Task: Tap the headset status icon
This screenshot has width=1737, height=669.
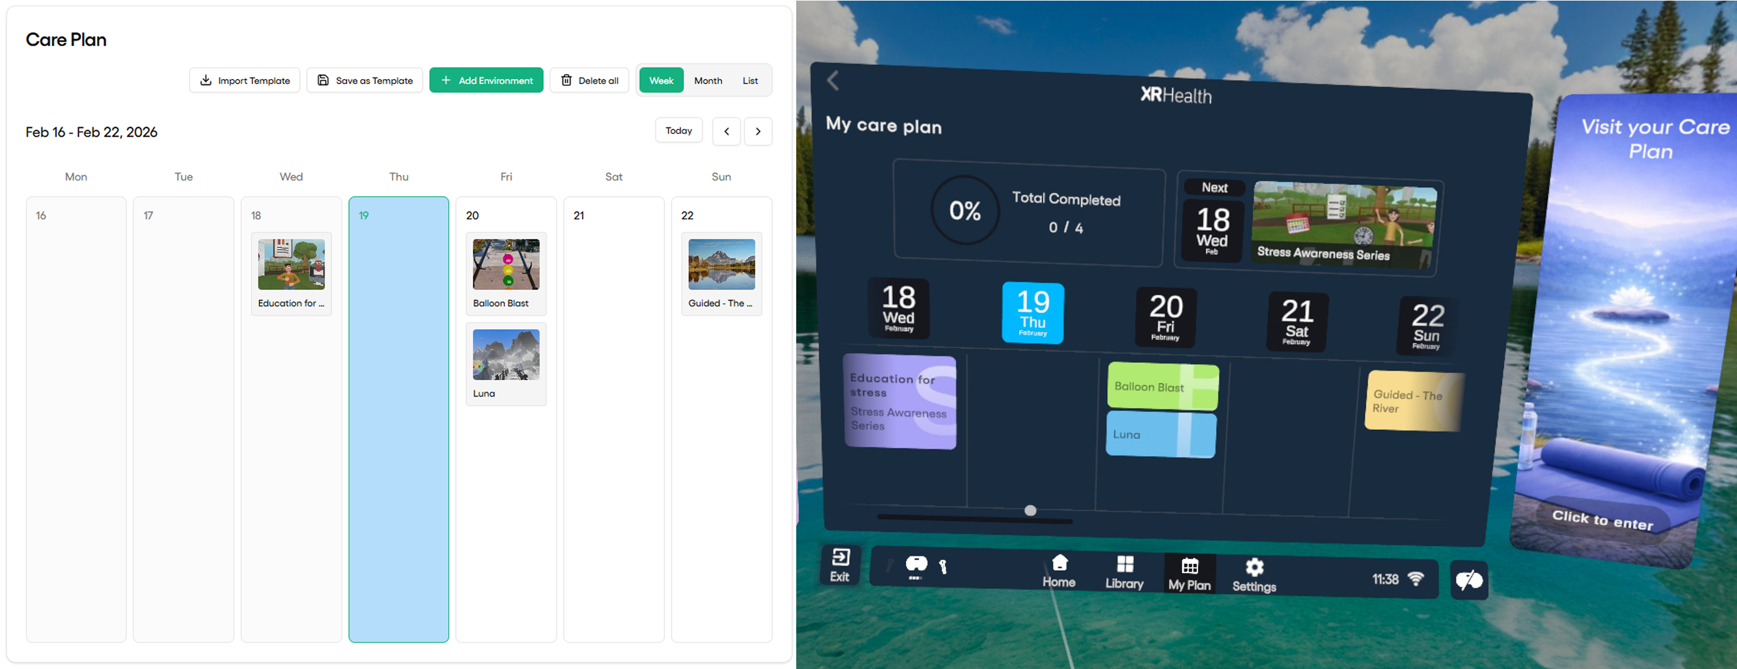Action: [x=916, y=566]
